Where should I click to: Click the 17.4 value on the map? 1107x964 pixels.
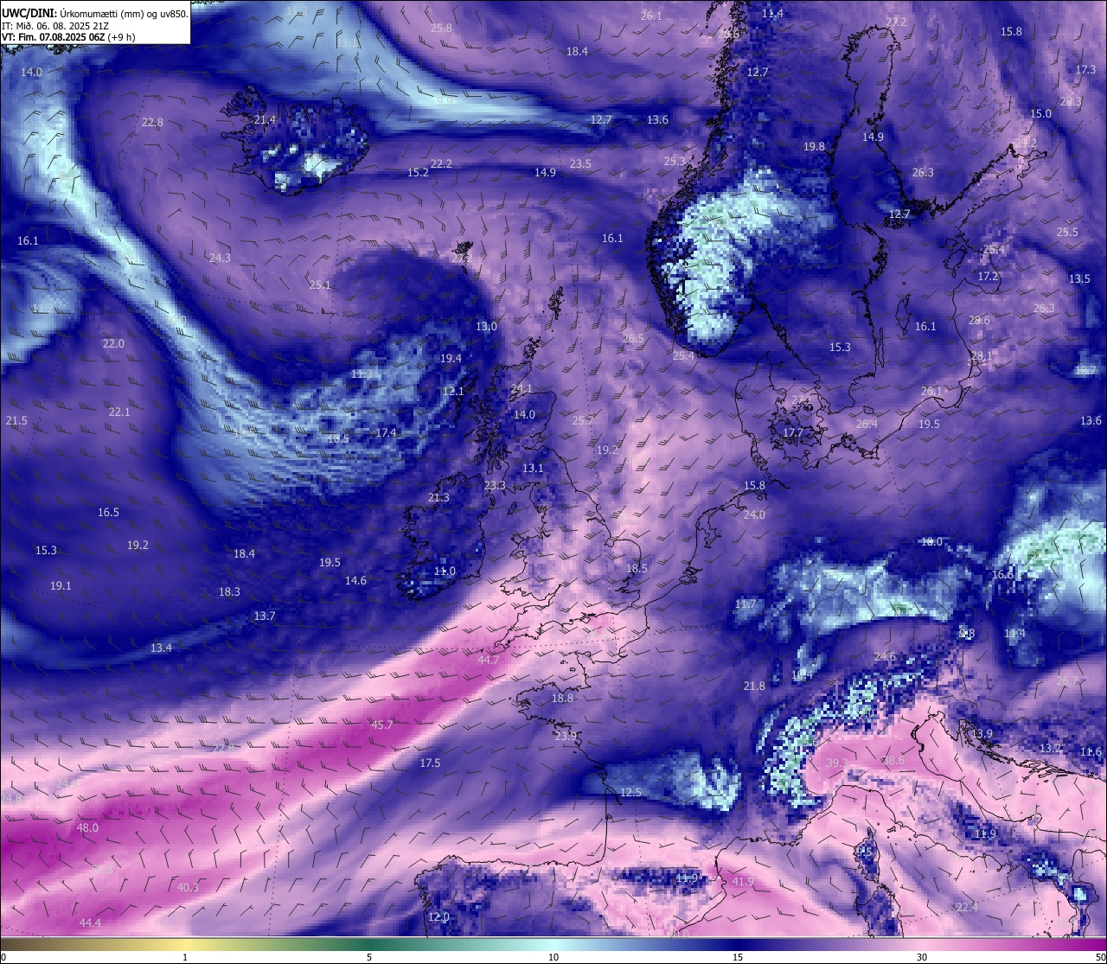[x=386, y=433]
